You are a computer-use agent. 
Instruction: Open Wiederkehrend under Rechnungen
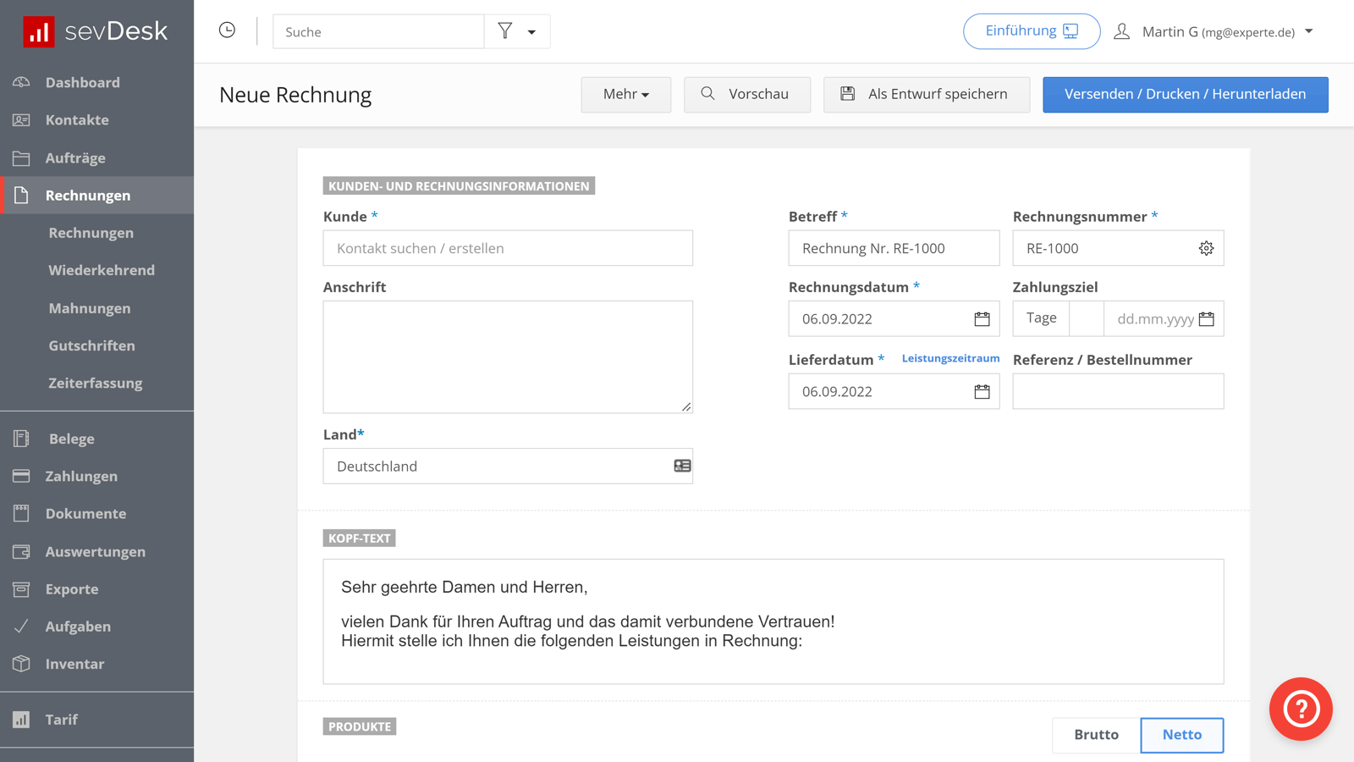tap(102, 269)
